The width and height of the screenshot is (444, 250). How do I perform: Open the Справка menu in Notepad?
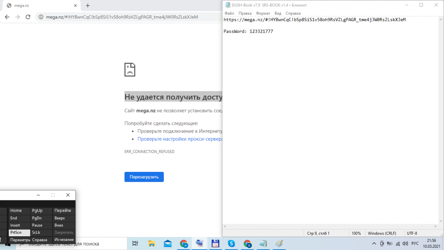click(293, 13)
